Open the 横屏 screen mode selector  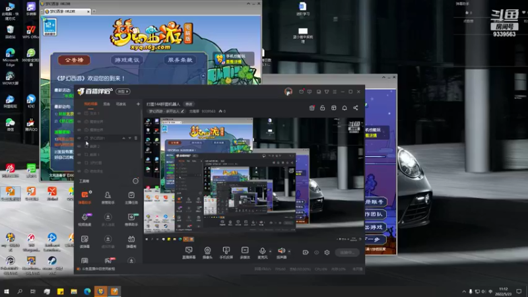pyautogui.click(x=123, y=91)
